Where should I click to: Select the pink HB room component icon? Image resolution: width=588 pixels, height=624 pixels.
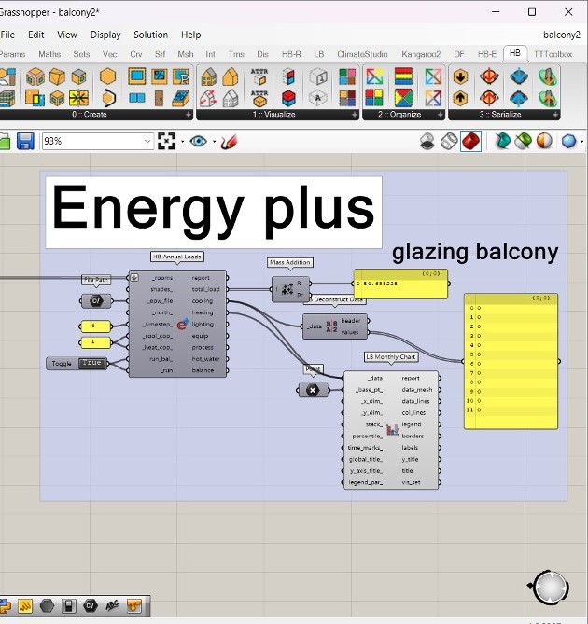[x=35, y=76]
